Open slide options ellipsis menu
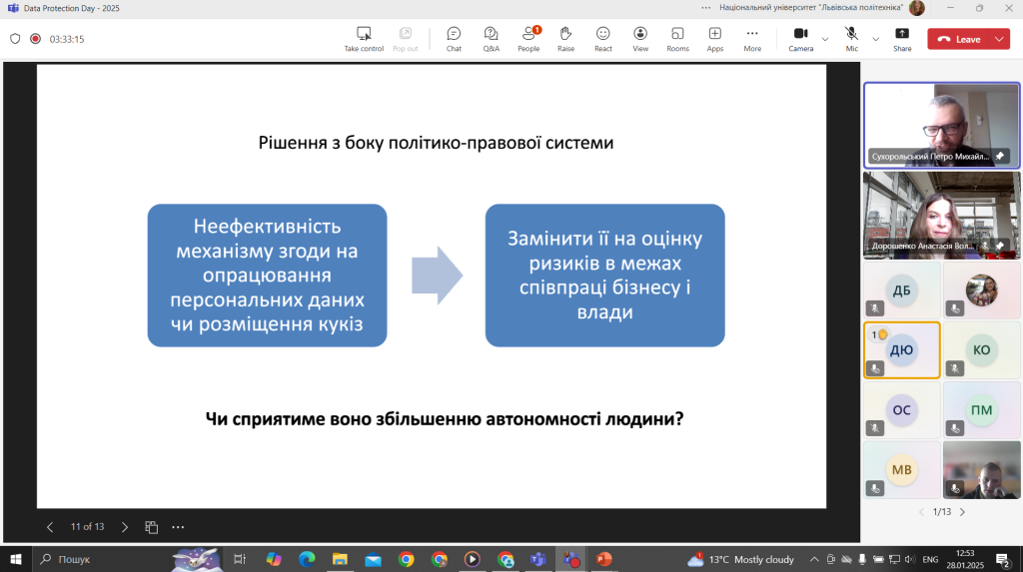Screen dimensions: 1023x572 178,526
